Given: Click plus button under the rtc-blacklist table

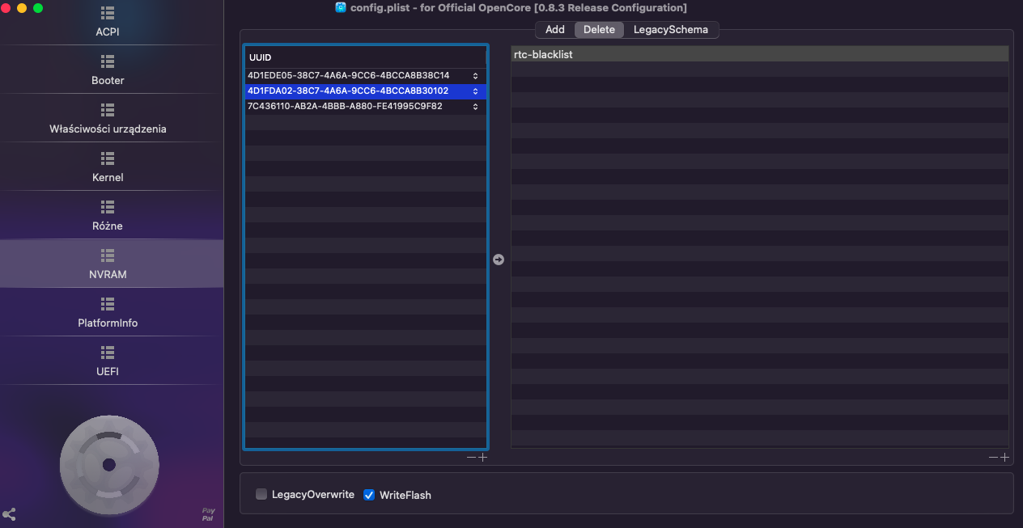Looking at the screenshot, I should click(1005, 458).
